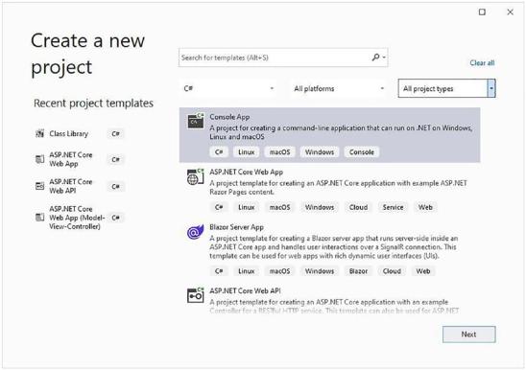
Task: Click the Web tag under ASP.NET Core Web App
Action: click(425, 207)
